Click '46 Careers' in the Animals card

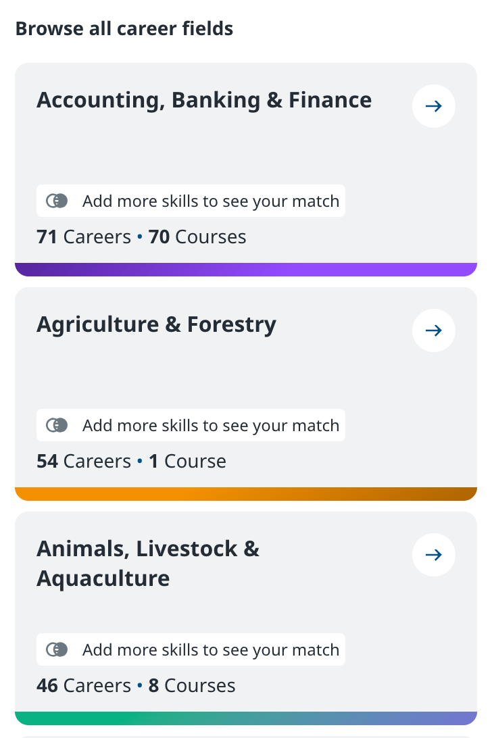tap(84, 686)
